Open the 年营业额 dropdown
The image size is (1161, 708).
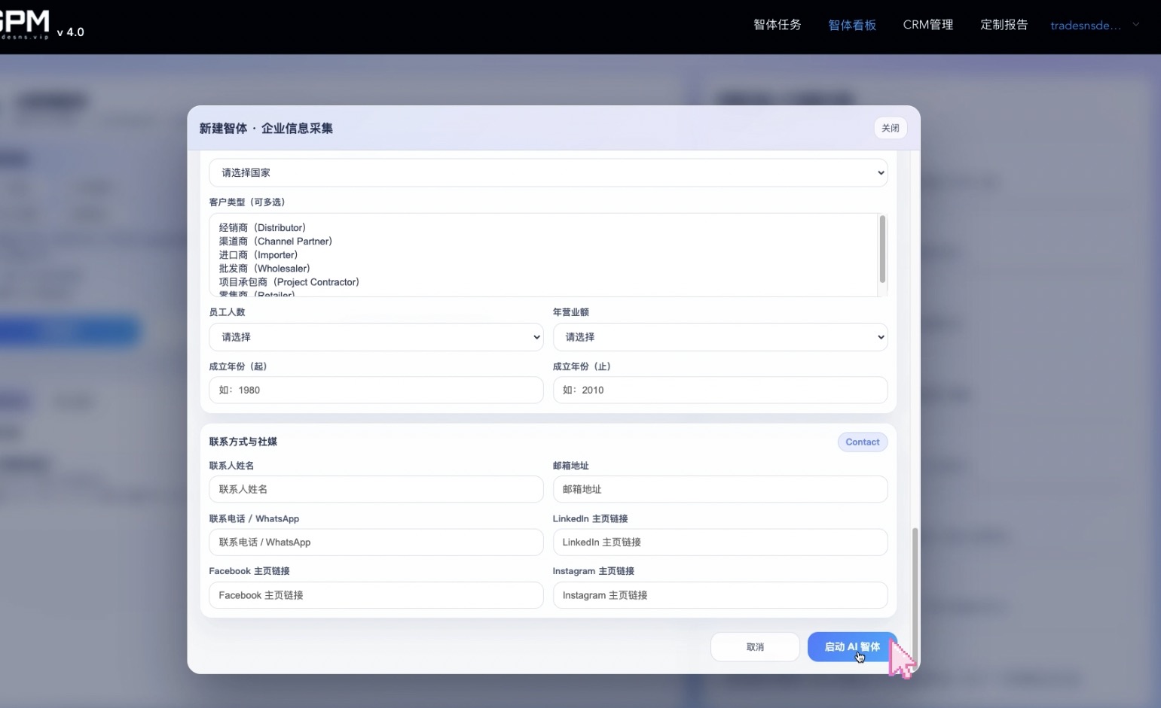720,337
